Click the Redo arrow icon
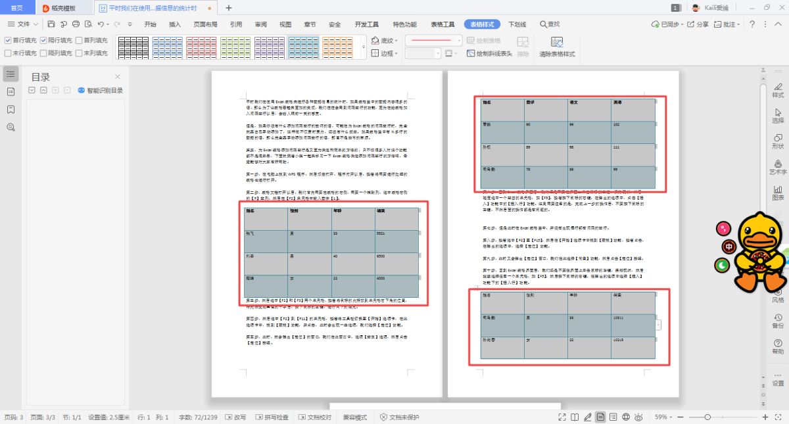This screenshot has width=789, height=424. (118, 24)
